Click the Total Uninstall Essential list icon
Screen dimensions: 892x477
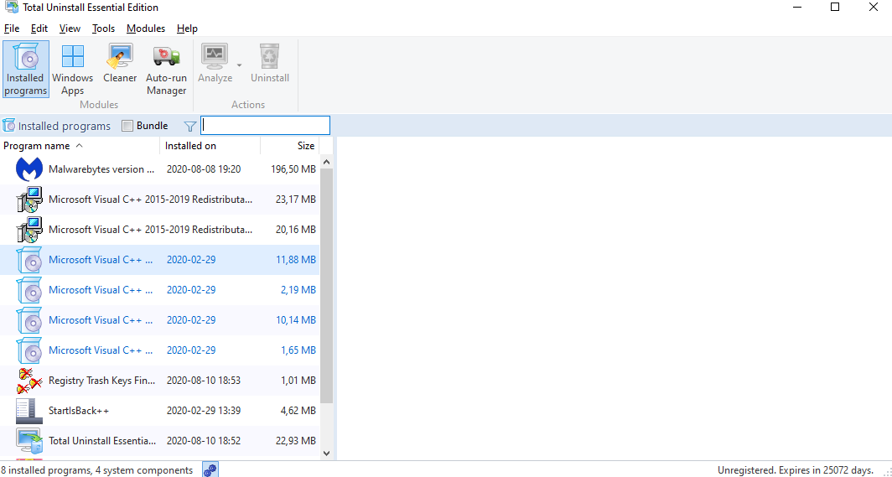(x=29, y=441)
